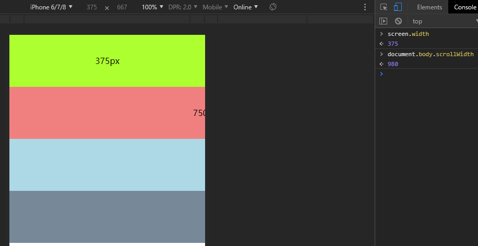Open the DPR: 2.0 dropdown

pyautogui.click(x=183, y=7)
